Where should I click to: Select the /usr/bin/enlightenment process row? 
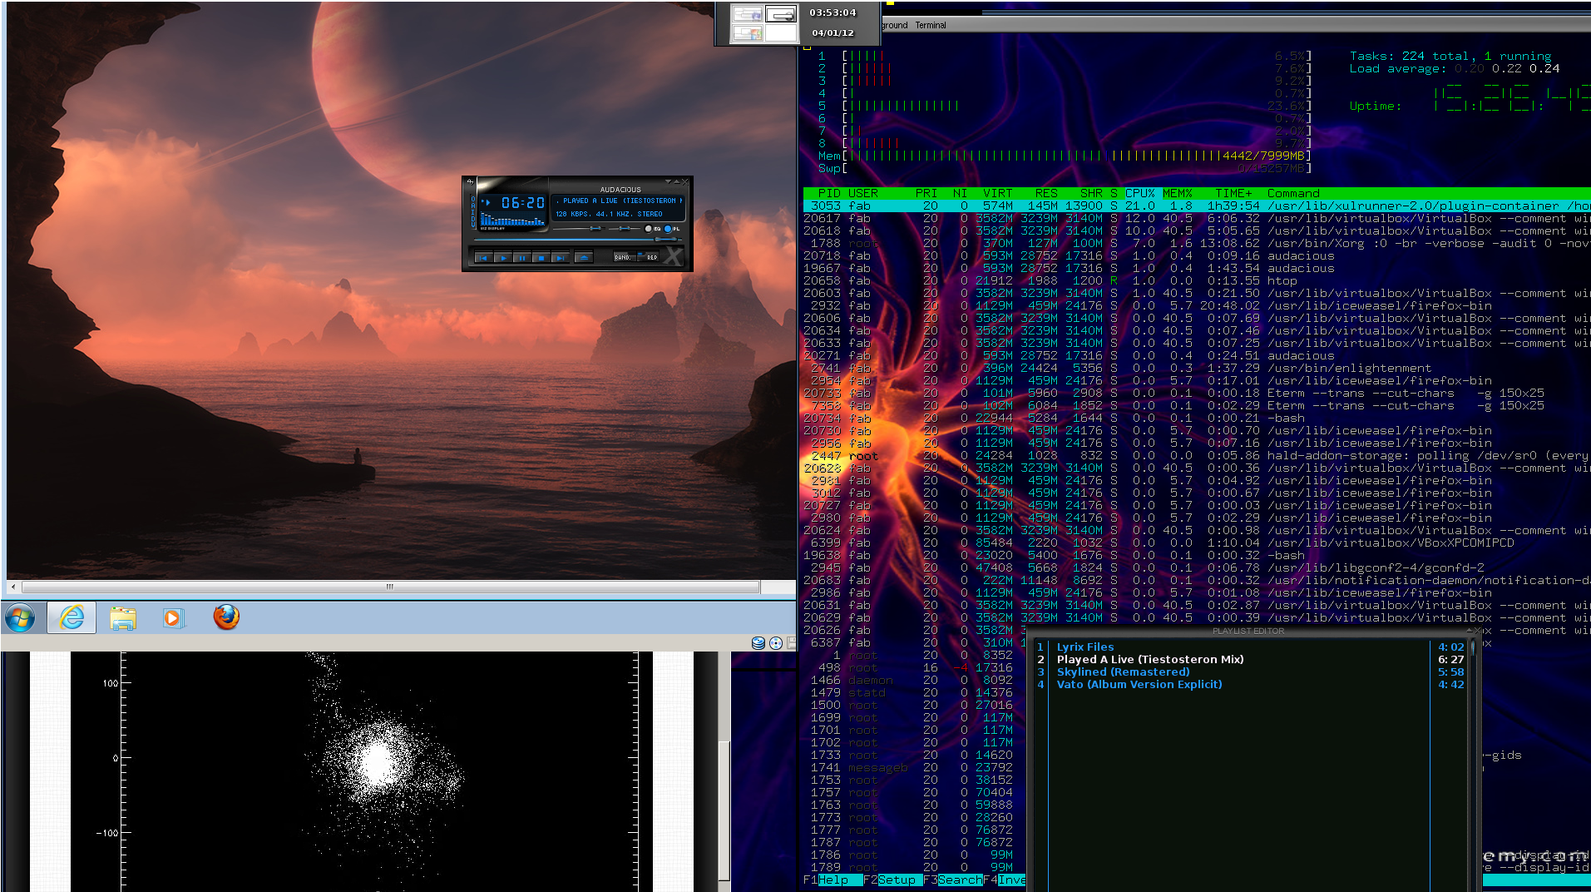pyautogui.click(x=1196, y=368)
